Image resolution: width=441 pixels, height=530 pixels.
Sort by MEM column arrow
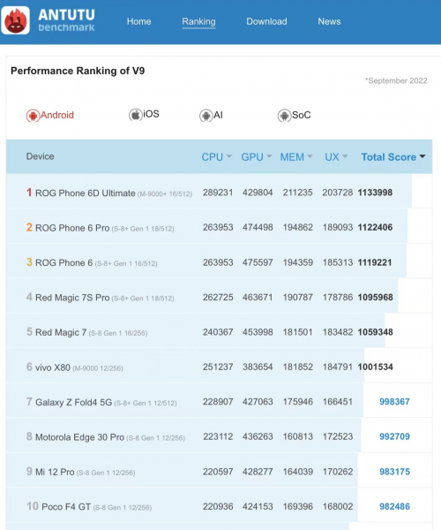point(310,156)
